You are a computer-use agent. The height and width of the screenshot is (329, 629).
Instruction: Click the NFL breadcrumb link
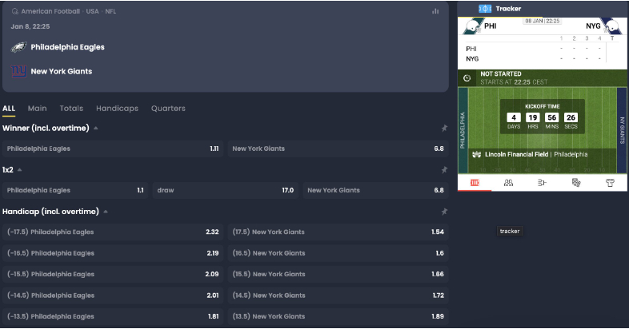pyautogui.click(x=110, y=11)
